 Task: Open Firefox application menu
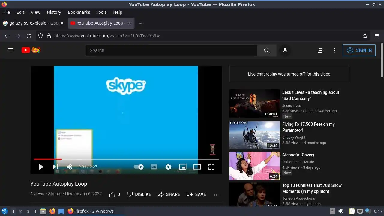(377, 36)
